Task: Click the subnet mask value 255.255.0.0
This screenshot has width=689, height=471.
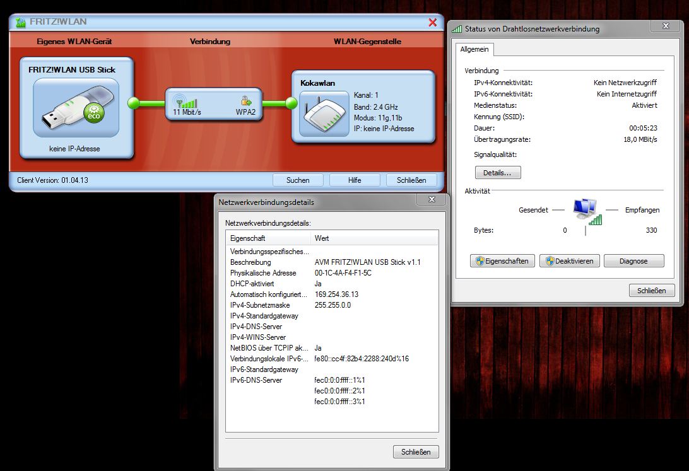Action: tap(333, 305)
